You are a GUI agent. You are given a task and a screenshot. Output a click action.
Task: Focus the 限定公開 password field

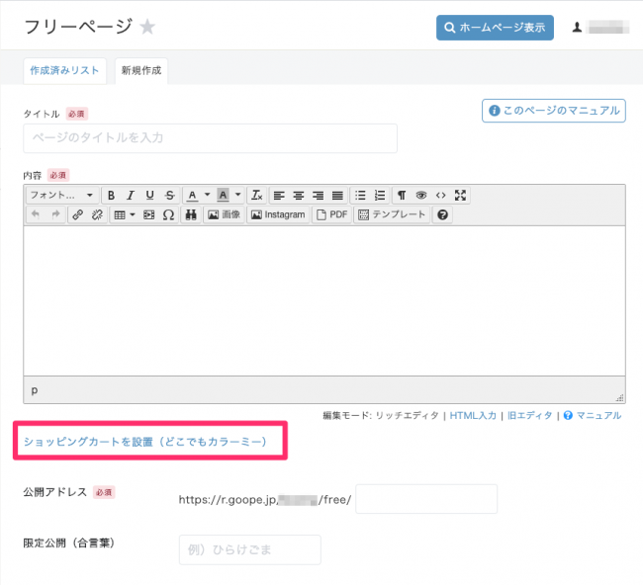point(250,549)
